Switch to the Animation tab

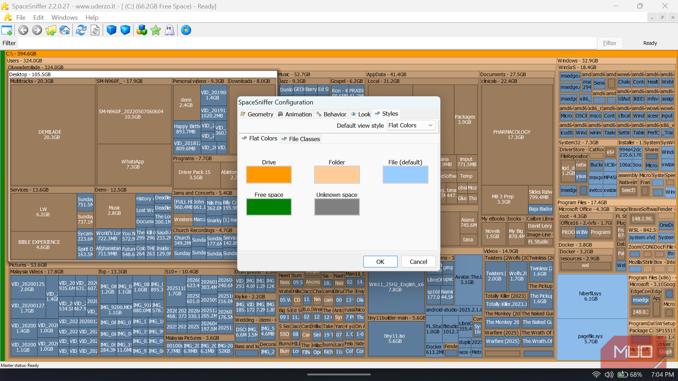(x=295, y=114)
